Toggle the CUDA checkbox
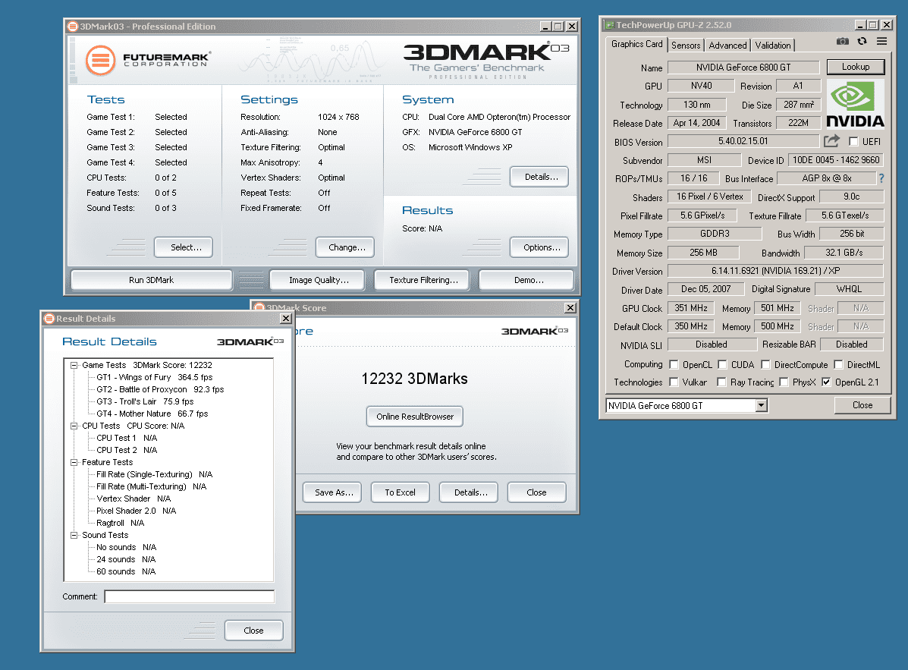 722,364
